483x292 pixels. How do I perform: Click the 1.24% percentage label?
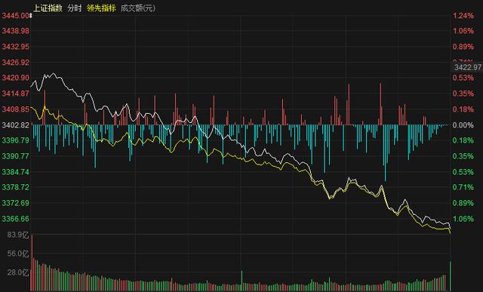(463, 15)
